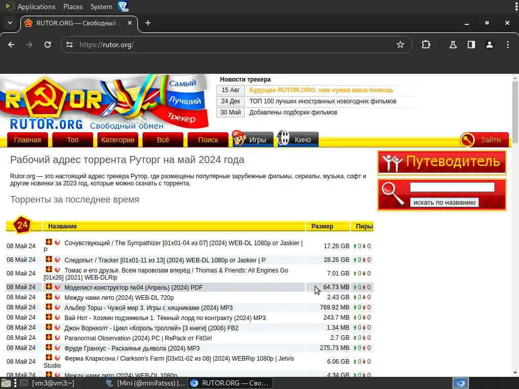
Task: Toggle the browser side panel icon
Action: [x=471, y=45]
